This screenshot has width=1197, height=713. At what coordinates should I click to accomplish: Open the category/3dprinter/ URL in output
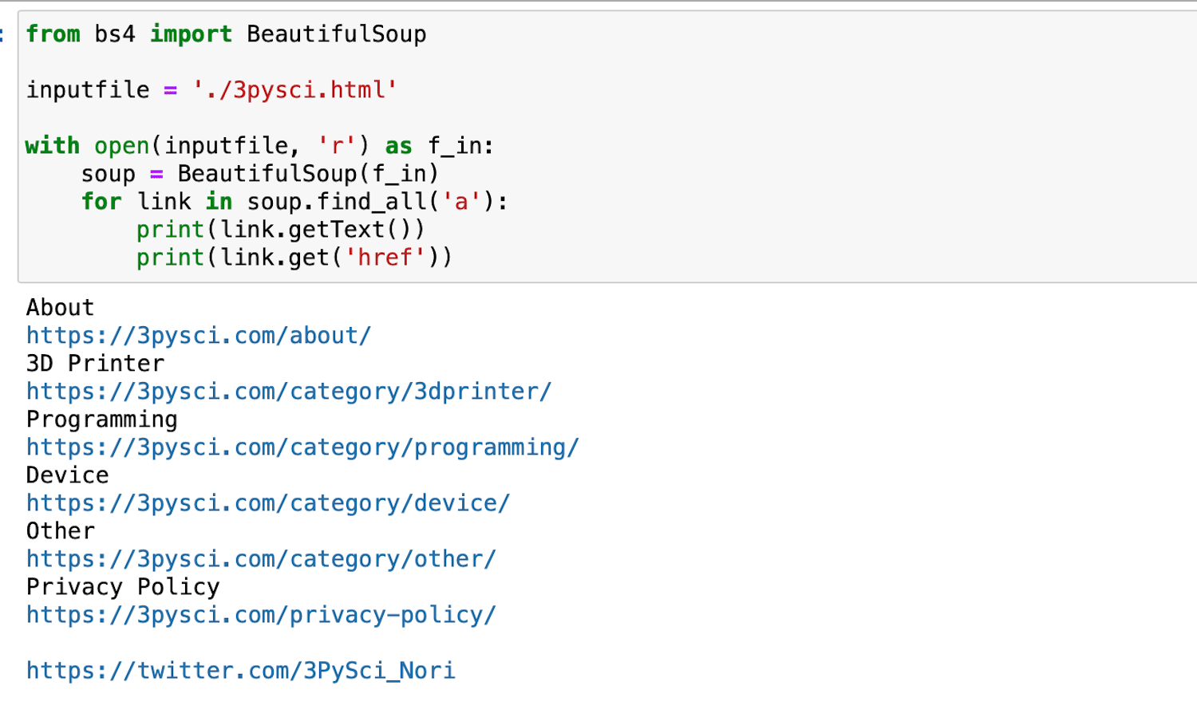pos(288,392)
